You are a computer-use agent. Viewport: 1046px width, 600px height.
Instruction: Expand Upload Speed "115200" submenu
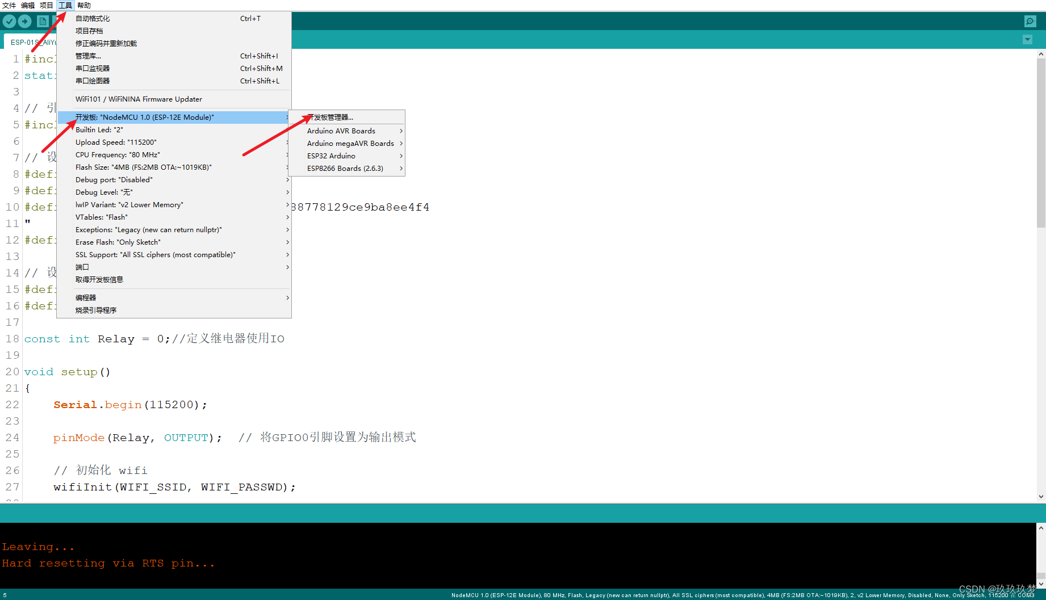[x=174, y=142]
